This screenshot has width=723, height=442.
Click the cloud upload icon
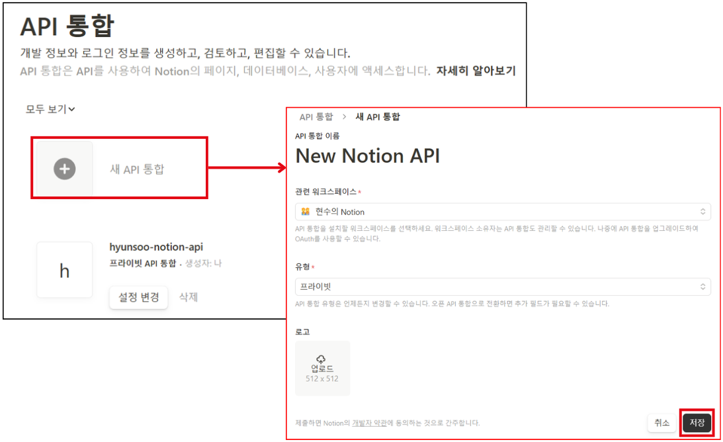[321, 359]
